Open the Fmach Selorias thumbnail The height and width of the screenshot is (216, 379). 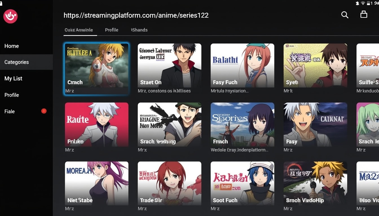coord(243,124)
